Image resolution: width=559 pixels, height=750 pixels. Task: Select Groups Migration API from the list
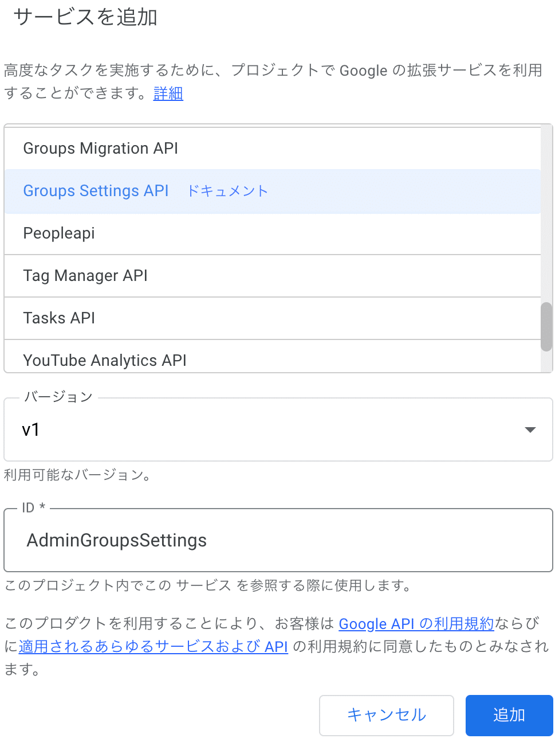click(273, 149)
